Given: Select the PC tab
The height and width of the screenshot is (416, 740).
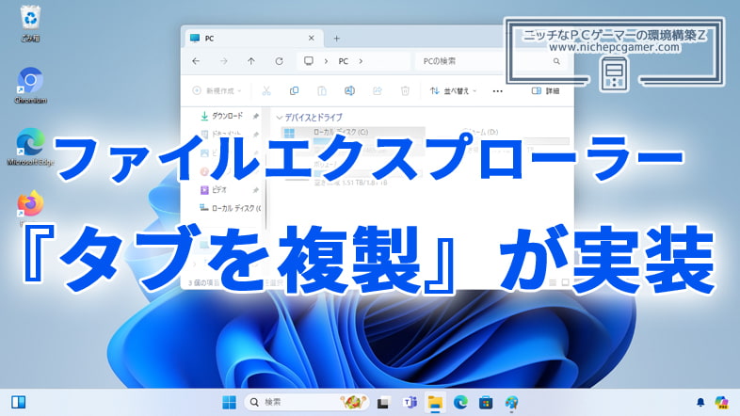Looking at the screenshot, I should click(252, 39).
